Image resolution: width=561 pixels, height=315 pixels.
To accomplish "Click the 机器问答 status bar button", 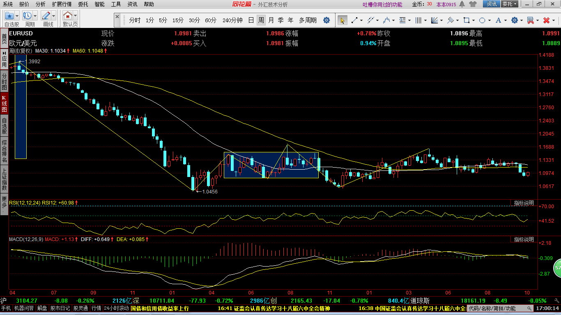I will pos(24,308).
